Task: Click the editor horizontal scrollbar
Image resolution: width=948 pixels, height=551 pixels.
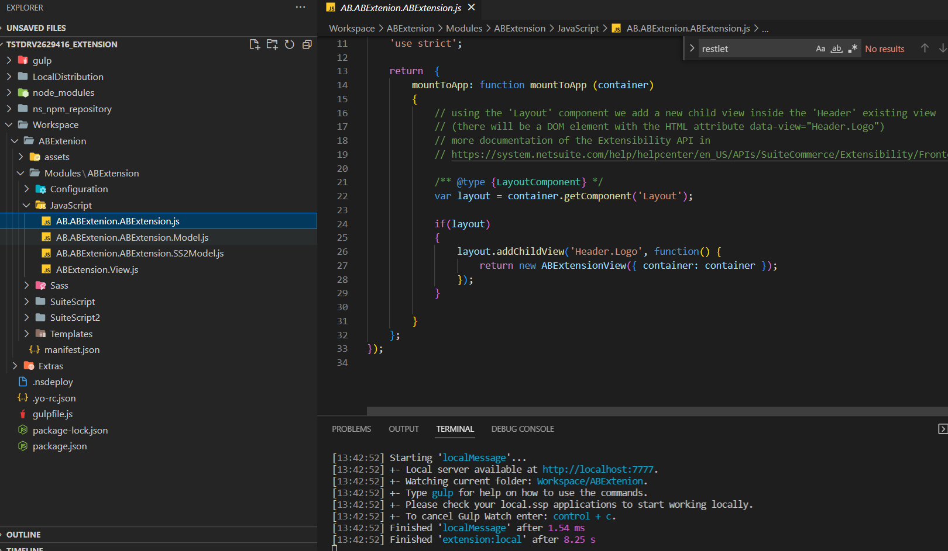Action: tap(657, 411)
